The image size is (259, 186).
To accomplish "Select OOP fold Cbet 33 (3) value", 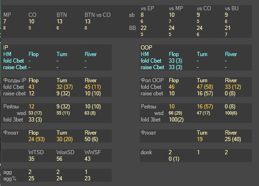I will click(x=175, y=61).
